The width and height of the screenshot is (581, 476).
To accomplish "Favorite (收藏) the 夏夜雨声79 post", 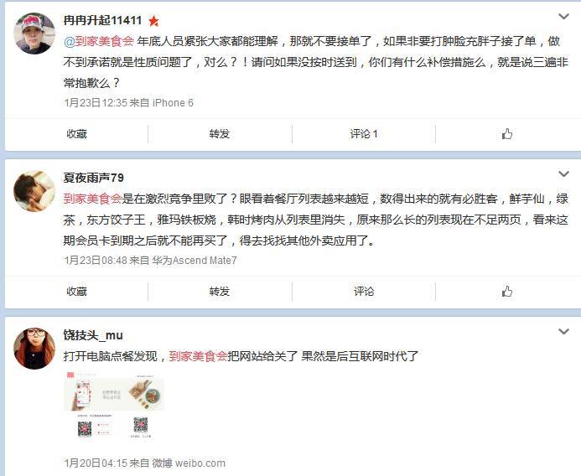I will (76, 292).
